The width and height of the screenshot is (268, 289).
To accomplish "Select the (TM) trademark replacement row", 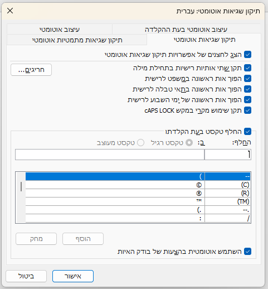I will tap(138, 201).
